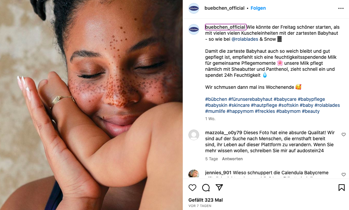Viewport: 349px width, 210px height.
Task: Open the buebchen_official username in the header
Action: click(224, 8)
